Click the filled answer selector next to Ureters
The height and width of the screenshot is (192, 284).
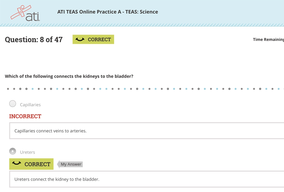click(13, 151)
